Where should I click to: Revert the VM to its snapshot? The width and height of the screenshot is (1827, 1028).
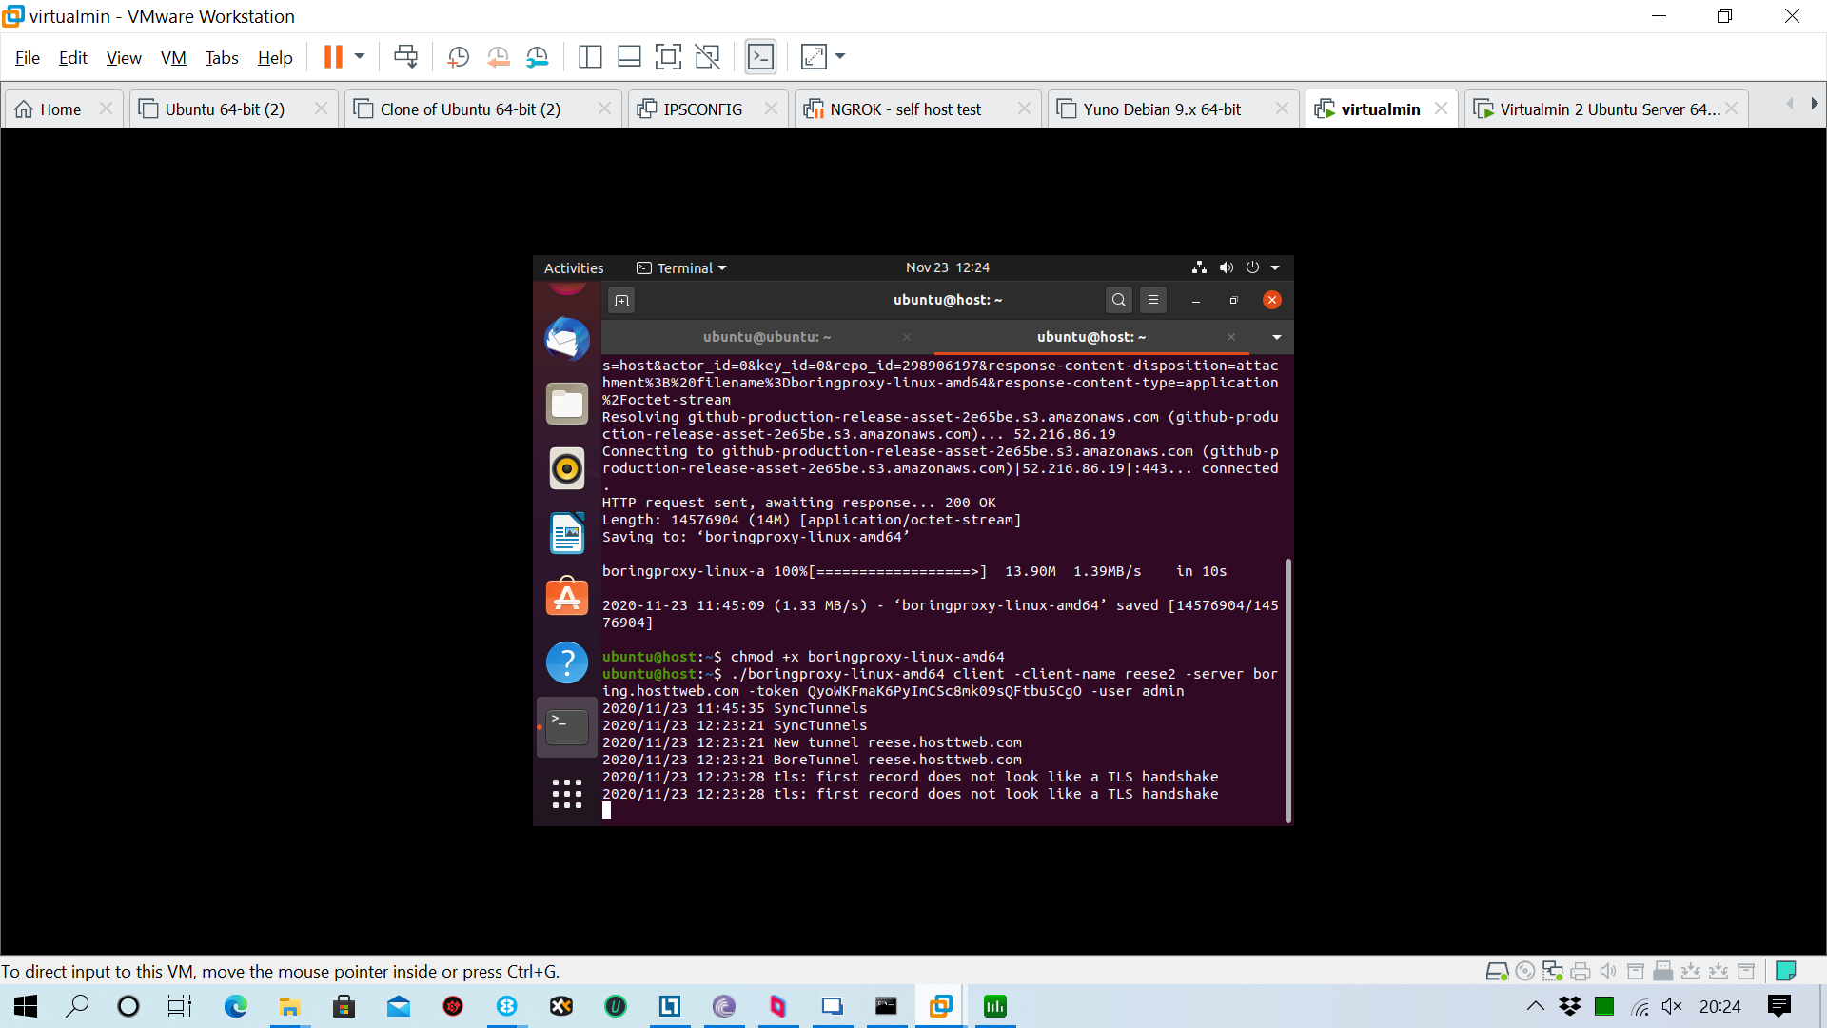coord(498,57)
